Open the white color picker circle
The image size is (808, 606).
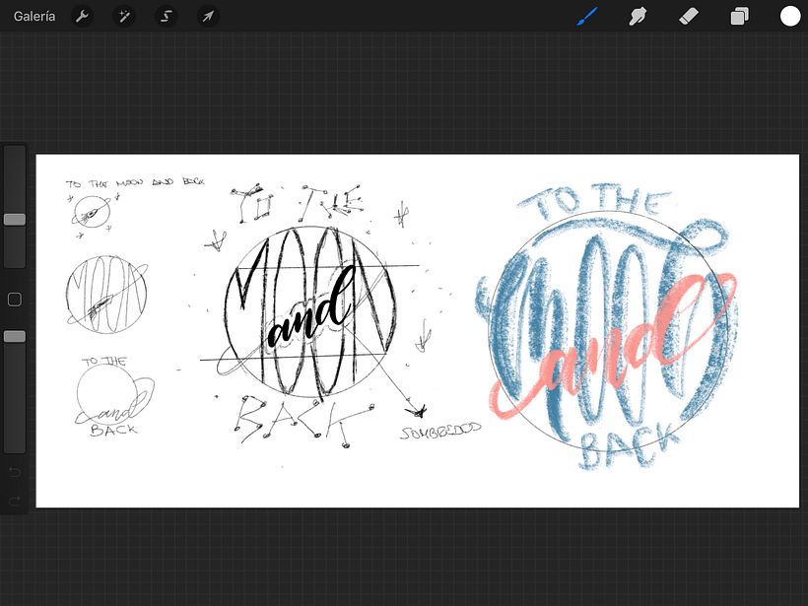click(x=790, y=16)
